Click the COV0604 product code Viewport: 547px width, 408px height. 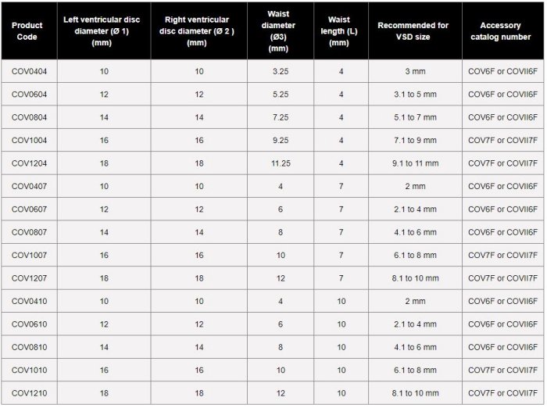coord(29,94)
